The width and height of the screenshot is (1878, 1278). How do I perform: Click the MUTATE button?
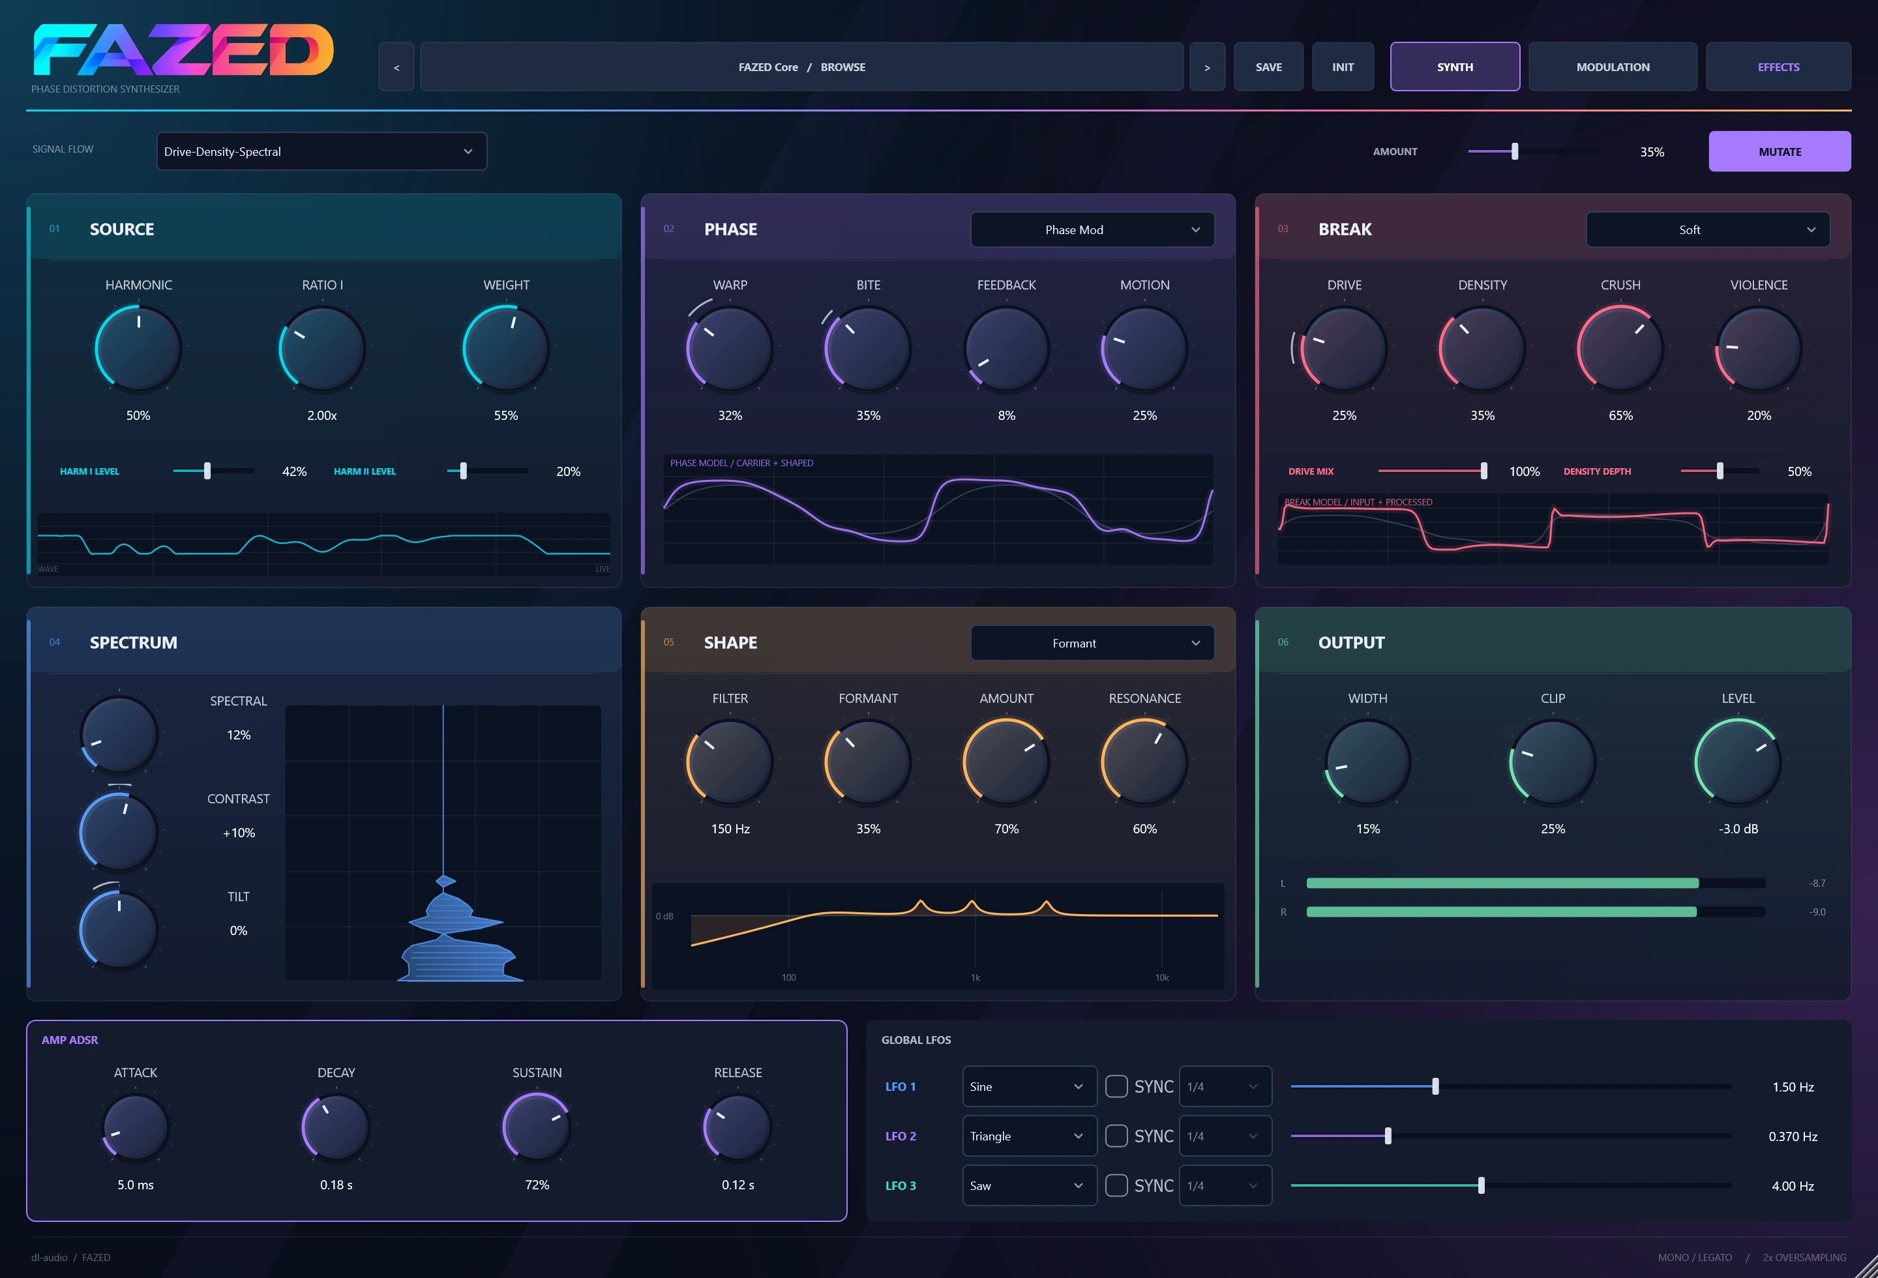click(1780, 151)
